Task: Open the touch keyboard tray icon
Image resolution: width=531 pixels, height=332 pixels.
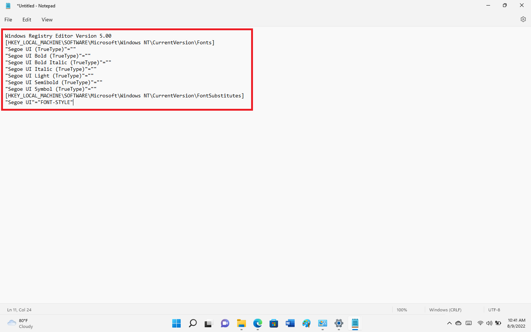Action: [x=469, y=323]
